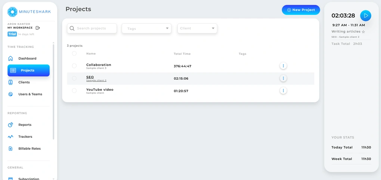Open three-dot menu for YouTube video project
This screenshot has height=180, width=381.
point(283,91)
